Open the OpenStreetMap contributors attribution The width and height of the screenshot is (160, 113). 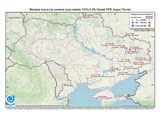pyautogui.click(x=138, y=106)
